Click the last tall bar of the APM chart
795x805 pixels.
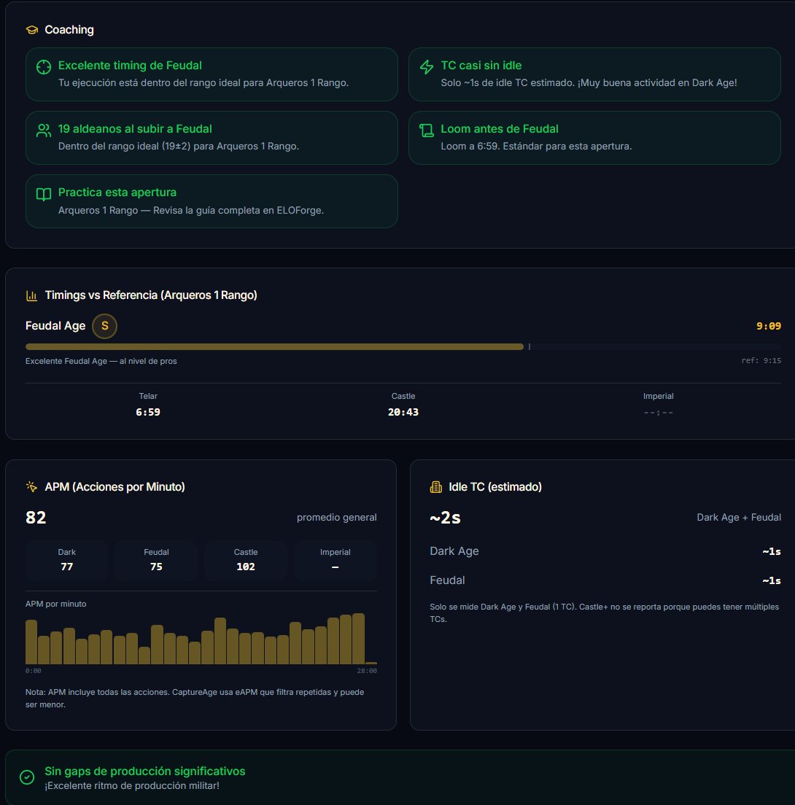click(358, 639)
